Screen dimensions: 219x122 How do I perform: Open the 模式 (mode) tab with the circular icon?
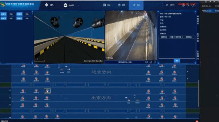point(121,5)
